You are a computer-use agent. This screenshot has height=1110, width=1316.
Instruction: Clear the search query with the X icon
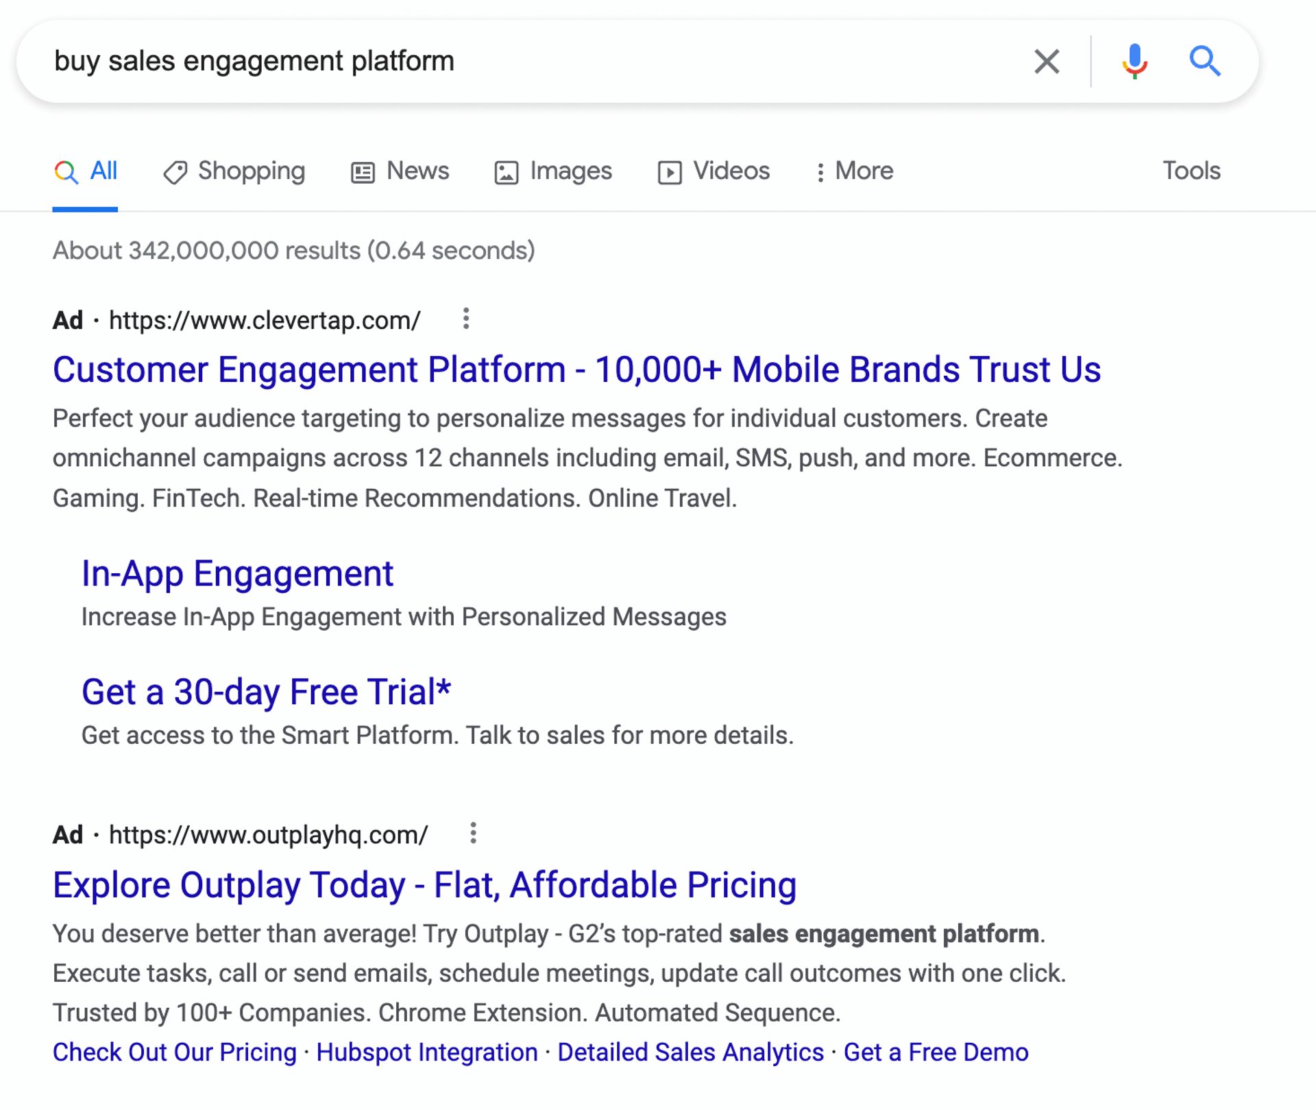point(1047,62)
